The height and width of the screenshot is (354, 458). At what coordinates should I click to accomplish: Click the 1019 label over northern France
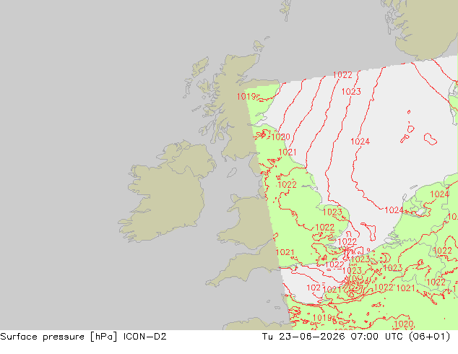point(322,317)
